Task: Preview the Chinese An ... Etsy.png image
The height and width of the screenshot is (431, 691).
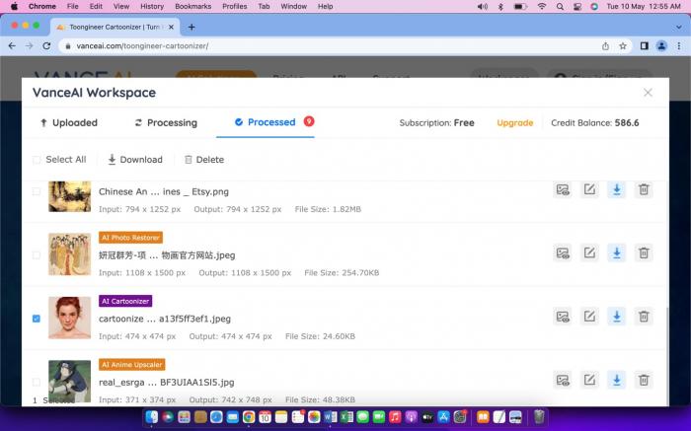Action: pos(563,189)
